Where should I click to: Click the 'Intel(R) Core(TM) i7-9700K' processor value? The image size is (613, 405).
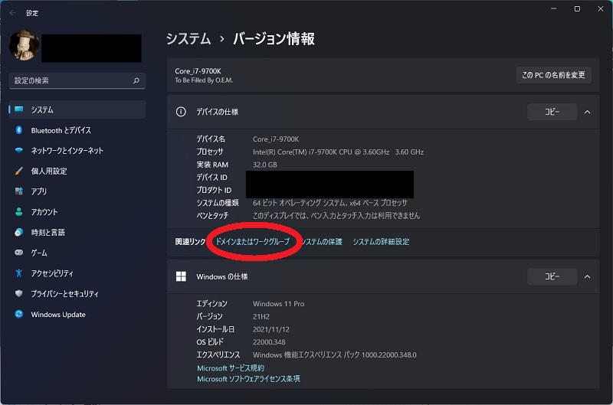coord(338,152)
